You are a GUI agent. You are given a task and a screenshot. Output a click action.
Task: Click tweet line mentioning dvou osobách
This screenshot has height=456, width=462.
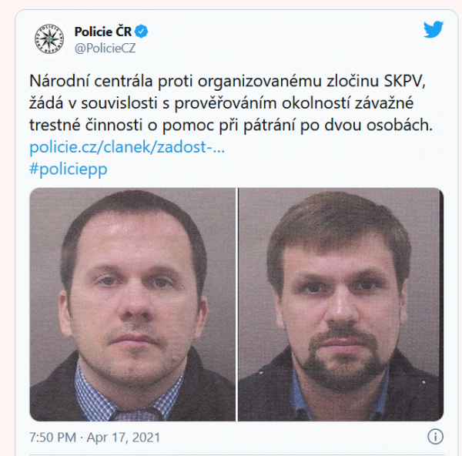click(x=231, y=125)
